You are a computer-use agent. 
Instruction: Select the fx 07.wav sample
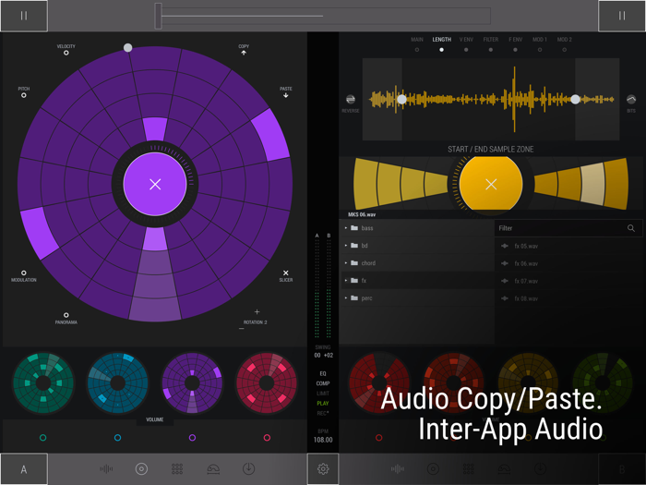point(568,281)
